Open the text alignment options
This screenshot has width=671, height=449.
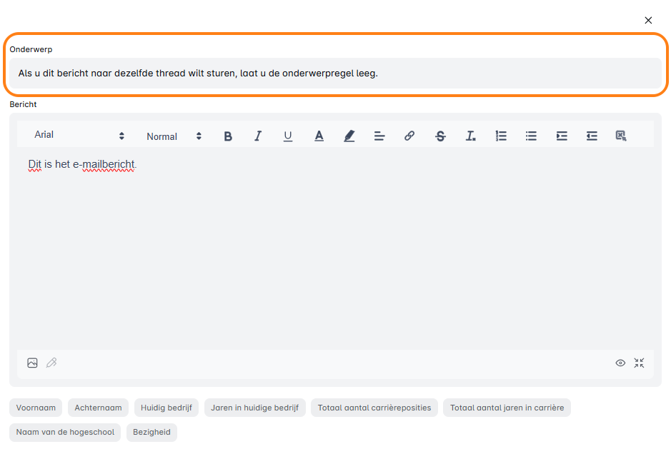coord(379,136)
